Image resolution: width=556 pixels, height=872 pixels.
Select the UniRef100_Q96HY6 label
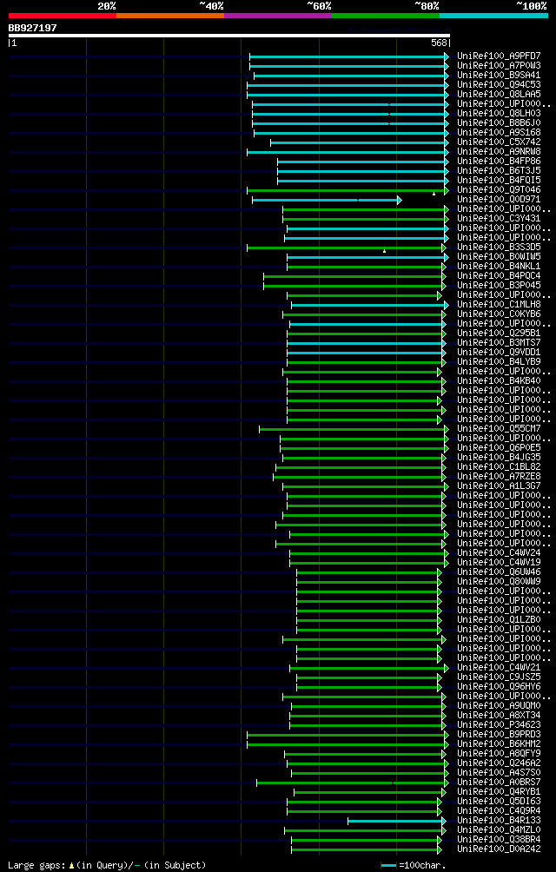(x=499, y=687)
